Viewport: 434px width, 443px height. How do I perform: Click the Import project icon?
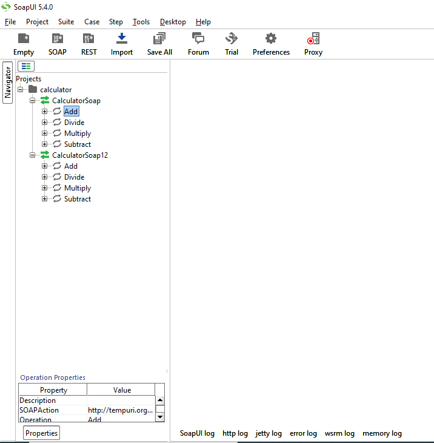tap(122, 38)
